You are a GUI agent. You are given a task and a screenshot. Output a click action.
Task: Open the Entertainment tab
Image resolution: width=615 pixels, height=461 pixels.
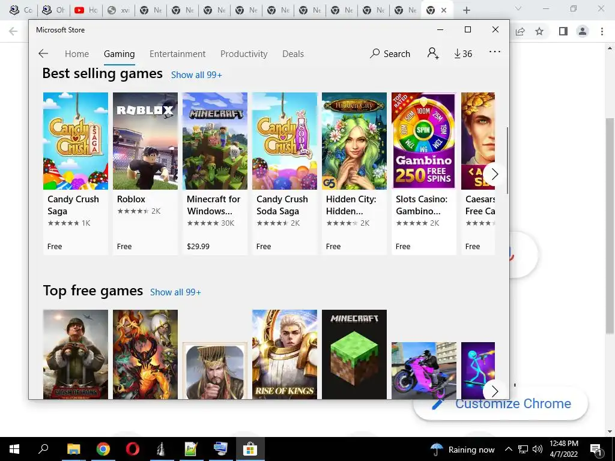pos(177,53)
